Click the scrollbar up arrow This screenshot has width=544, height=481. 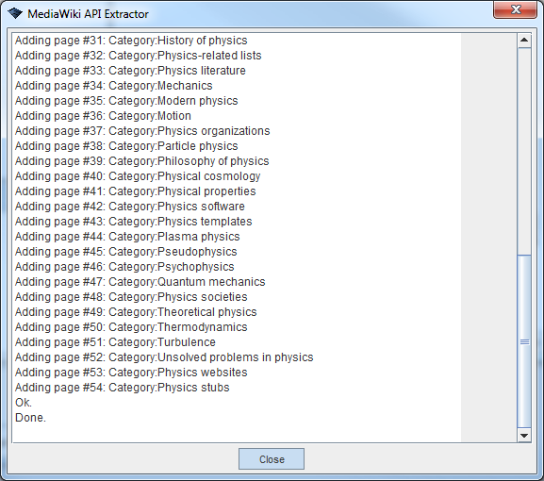(524, 41)
